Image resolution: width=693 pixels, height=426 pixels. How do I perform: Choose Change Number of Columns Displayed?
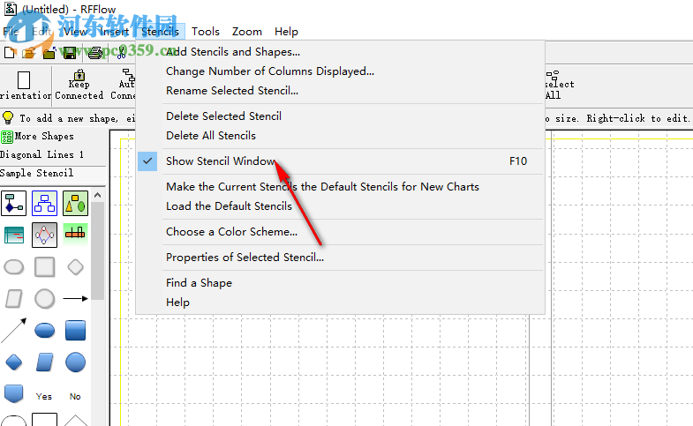click(x=270, y=71)
